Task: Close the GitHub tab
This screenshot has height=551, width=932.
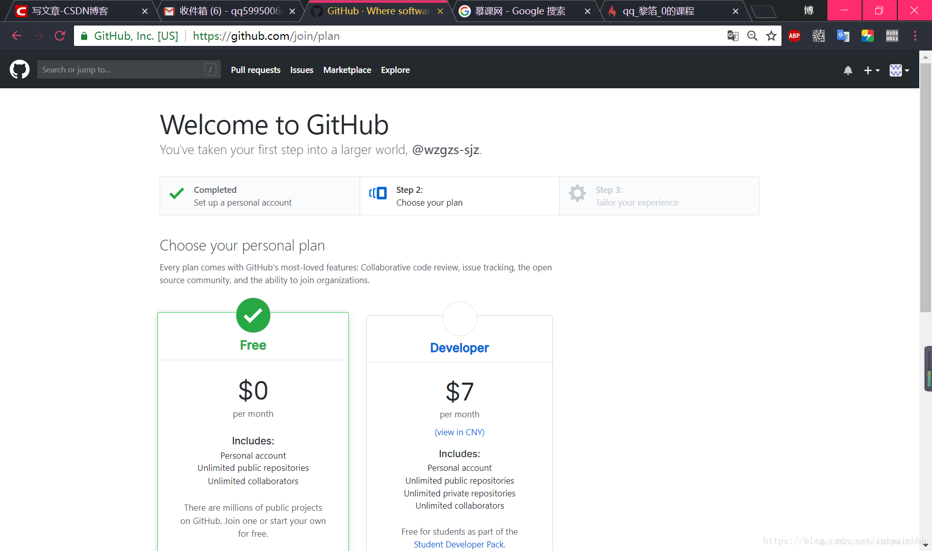Action: [440, 11]
